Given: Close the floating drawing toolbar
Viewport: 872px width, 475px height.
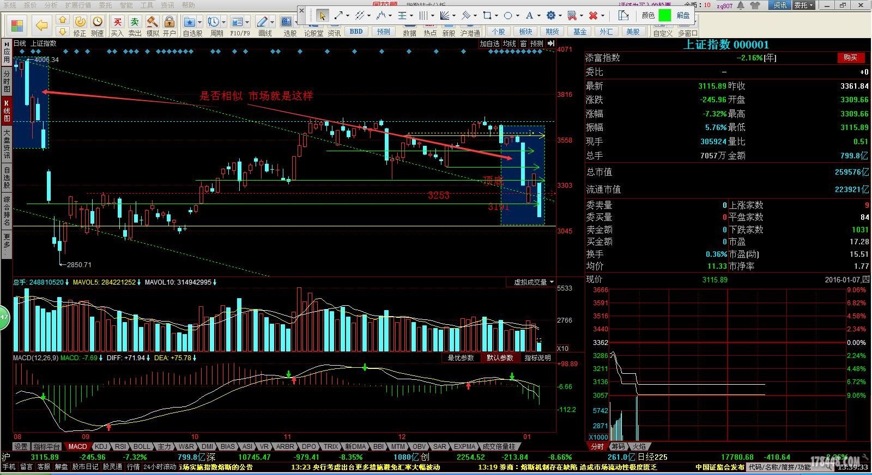Looking at the screenshot, I should [x=302, y=10].
